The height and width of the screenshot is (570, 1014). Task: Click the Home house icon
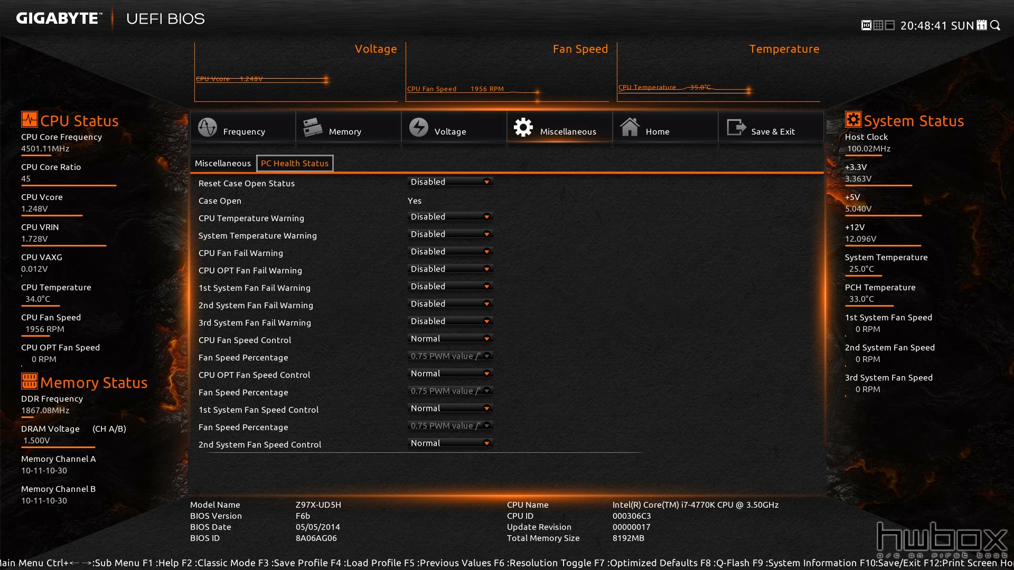630,127
